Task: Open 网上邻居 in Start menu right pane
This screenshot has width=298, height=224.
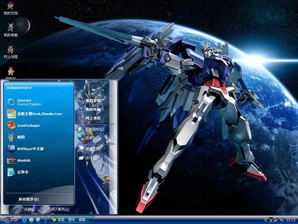Action: (x=89, y=118)
